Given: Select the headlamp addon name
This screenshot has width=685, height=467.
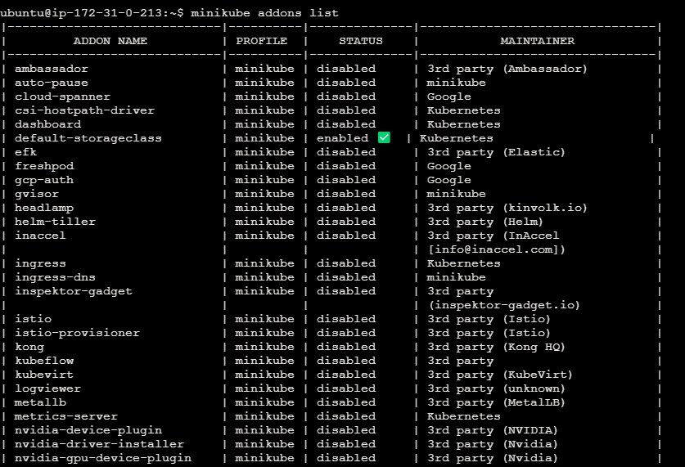Looking at the screenshot, I should [44, 208].
